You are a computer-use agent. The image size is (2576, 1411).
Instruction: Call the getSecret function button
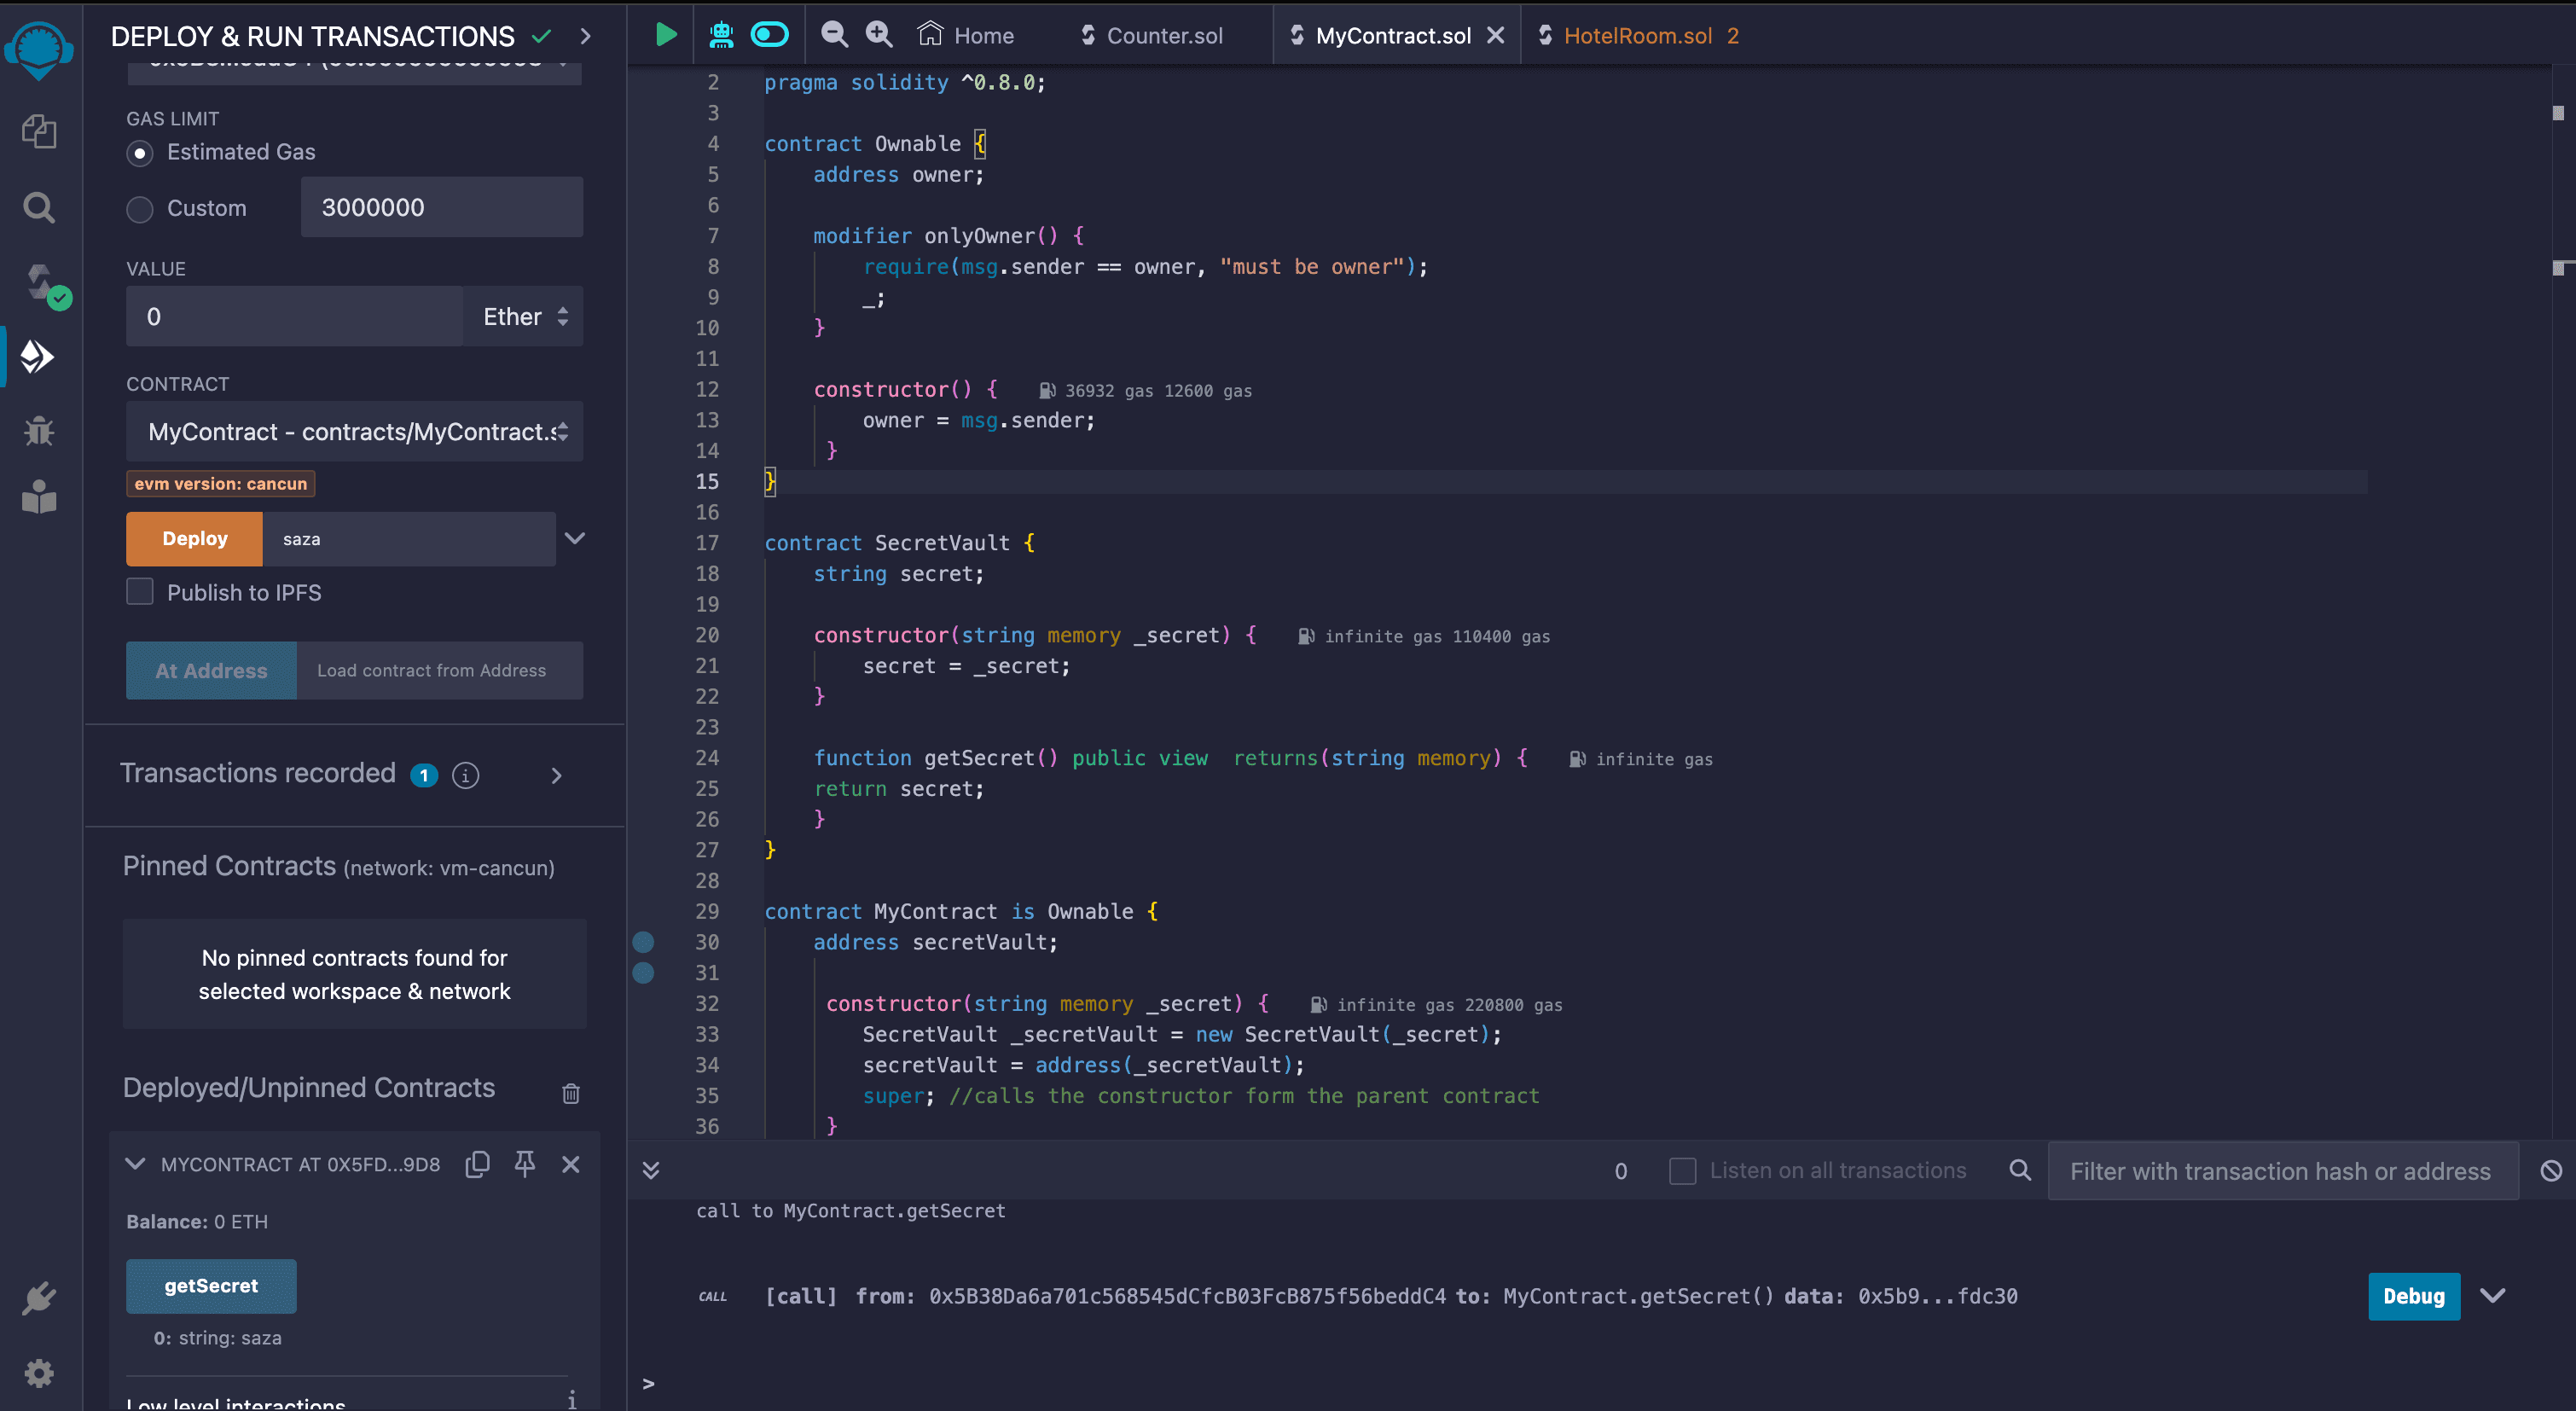click(211, 1285)
